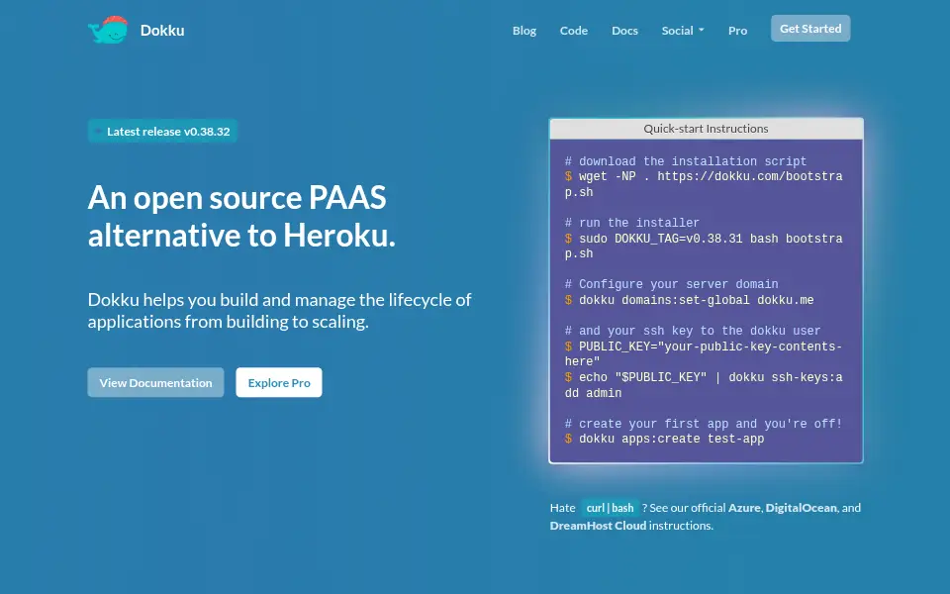Viewport: 950px width, 594px height.
Task: Open the Blog page
Action: pos(524,31)
